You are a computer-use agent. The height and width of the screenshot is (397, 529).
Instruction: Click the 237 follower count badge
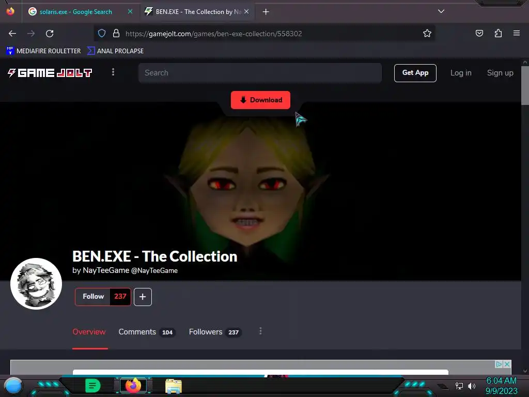tap(120, 297)
